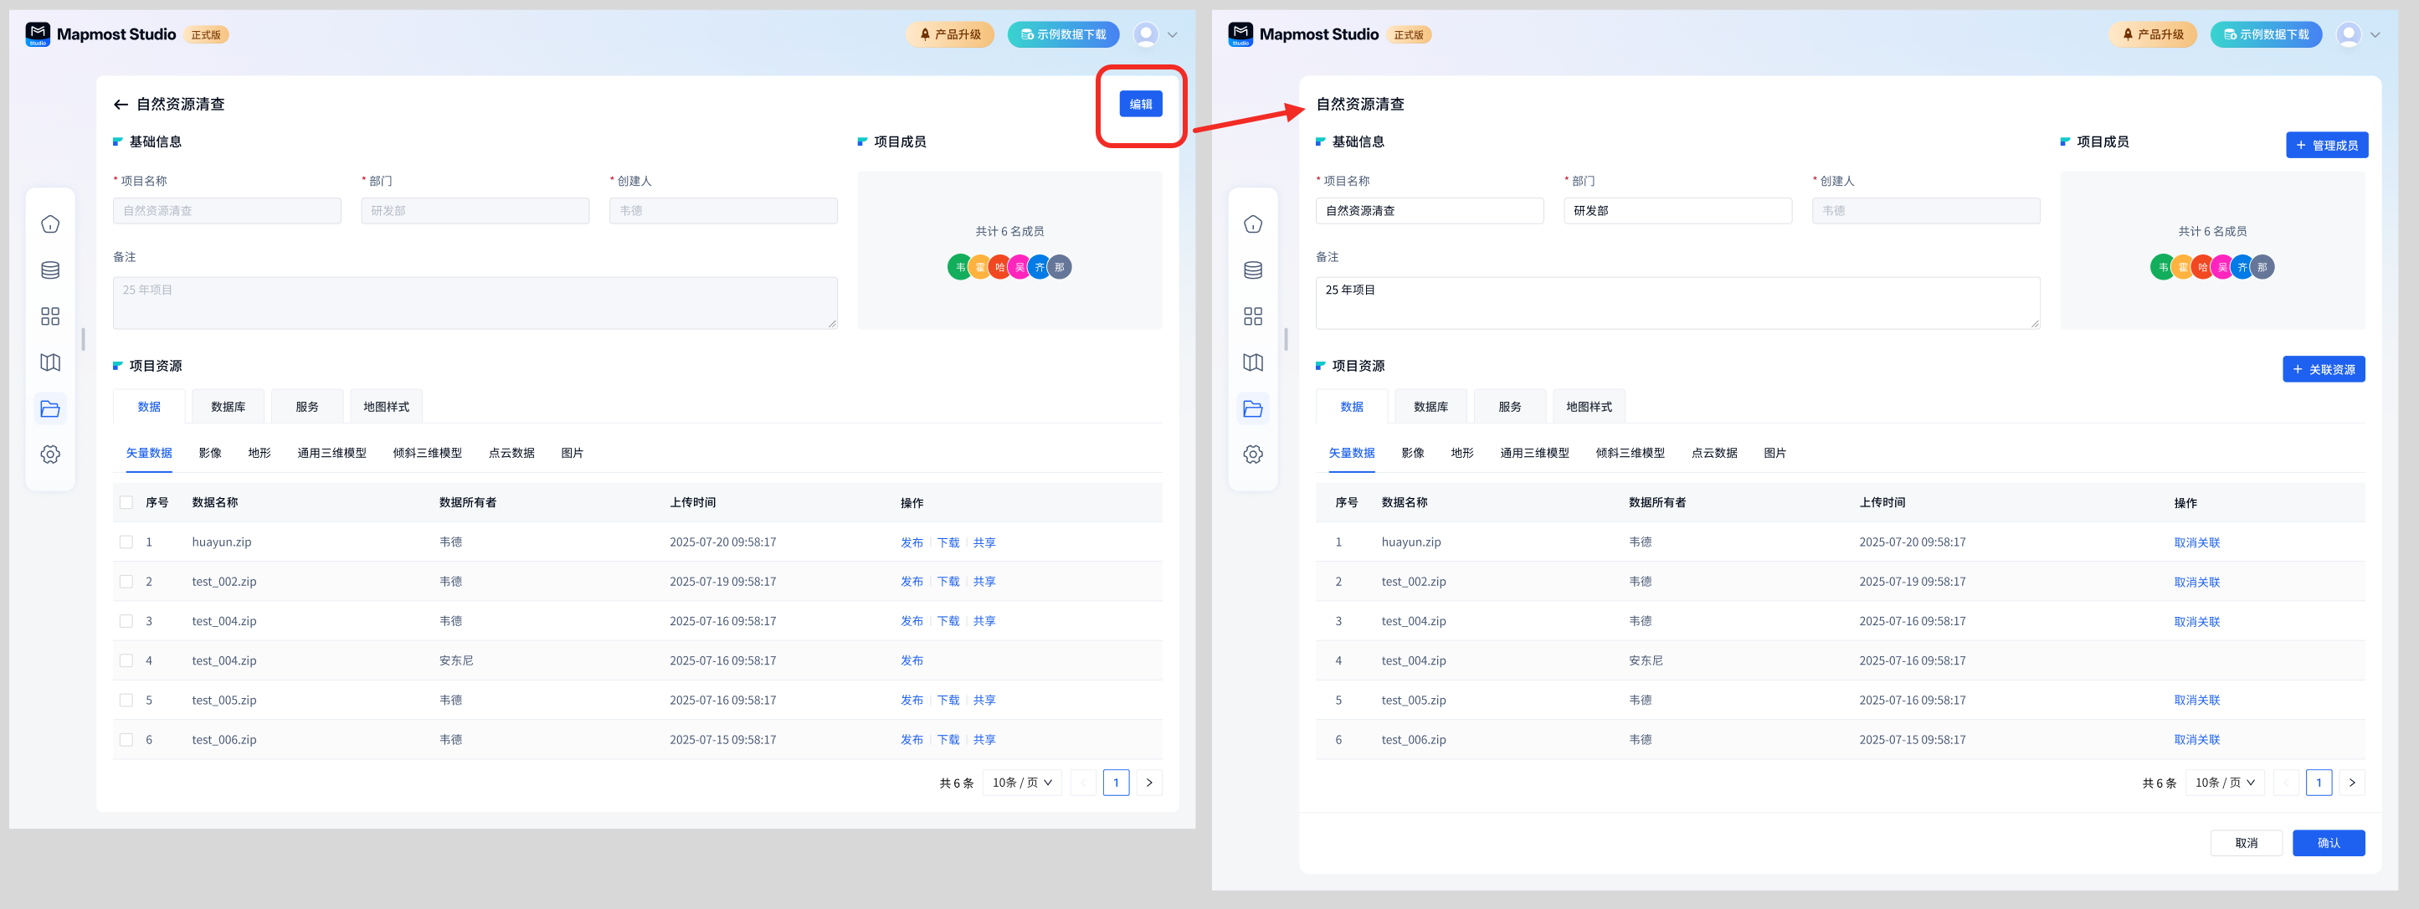Check the select-all checkbox in table header

(126, 502)
